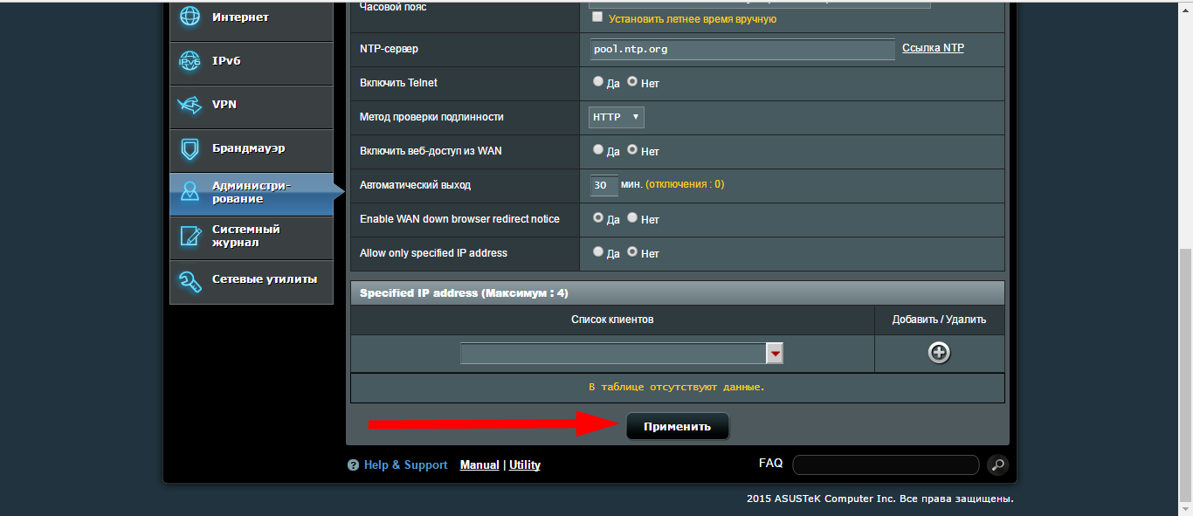Click the VPN sidebar icon
The image size is (1193, 516).
tap(190, 105)
